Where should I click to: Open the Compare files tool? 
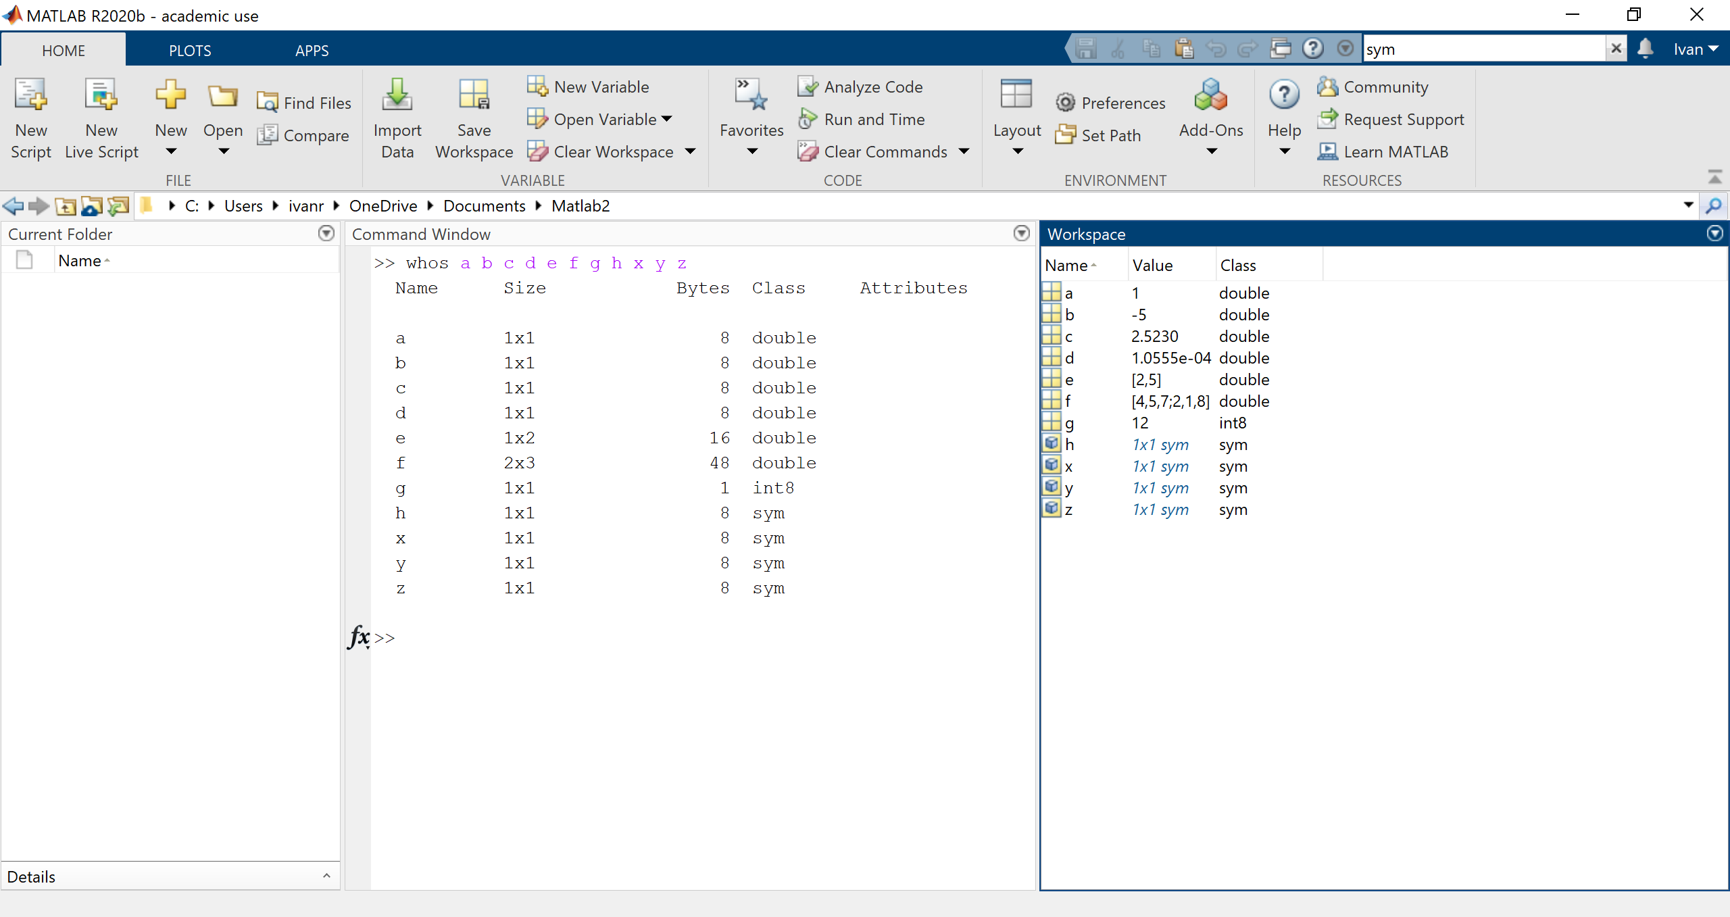pyautogui.click(x=303, y=135)
